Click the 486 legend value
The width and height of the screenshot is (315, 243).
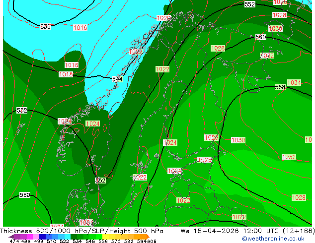[x=26, y=241]
